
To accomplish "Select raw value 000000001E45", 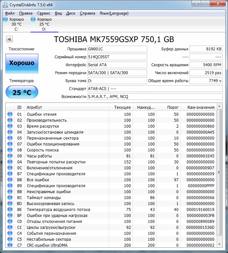I will (200, 156).
